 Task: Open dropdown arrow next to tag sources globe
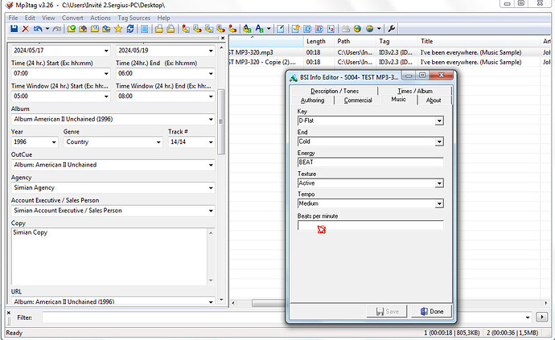[x=379, y=29]
